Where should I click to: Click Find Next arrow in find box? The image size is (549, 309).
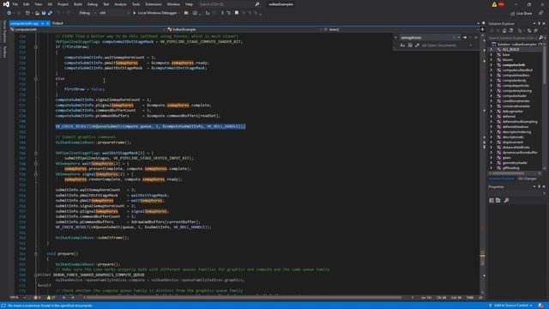(x=465, y=38)
